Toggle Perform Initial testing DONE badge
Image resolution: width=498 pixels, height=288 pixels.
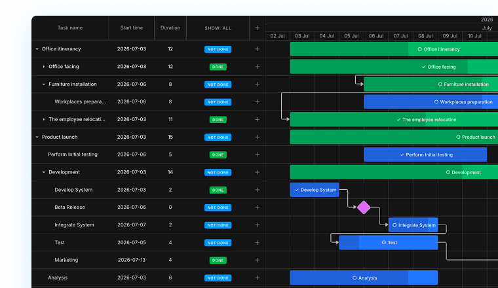[x=218, y=154]
